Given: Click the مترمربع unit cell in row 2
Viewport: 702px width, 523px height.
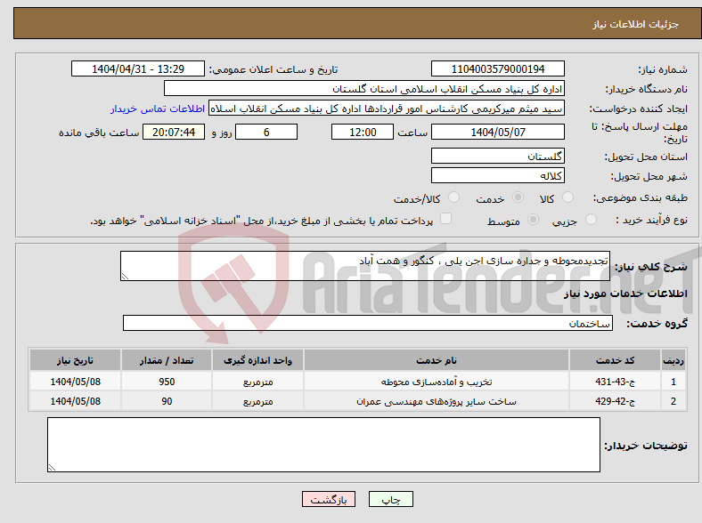Looking at the screenshot, I should click(257, 401).
